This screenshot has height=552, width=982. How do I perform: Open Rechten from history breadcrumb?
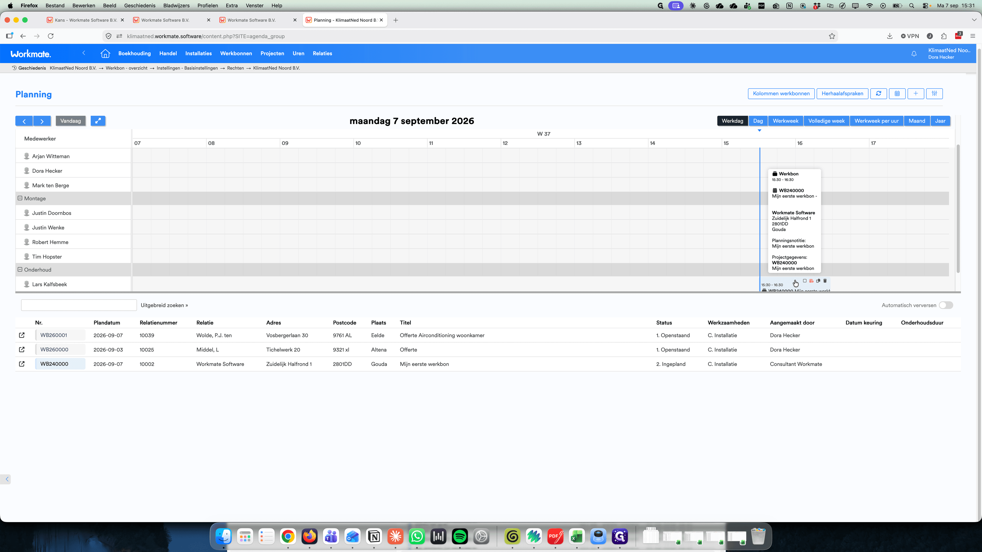236,68
